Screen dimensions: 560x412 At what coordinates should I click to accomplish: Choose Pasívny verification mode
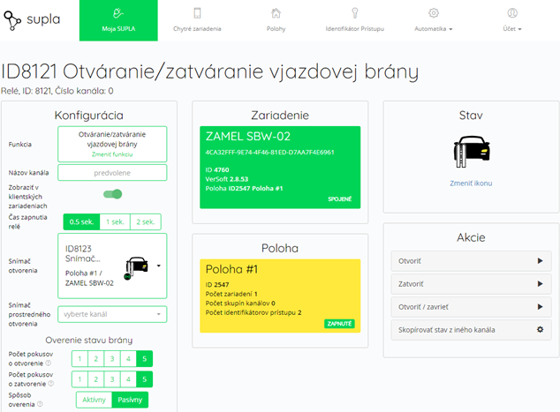130,400
